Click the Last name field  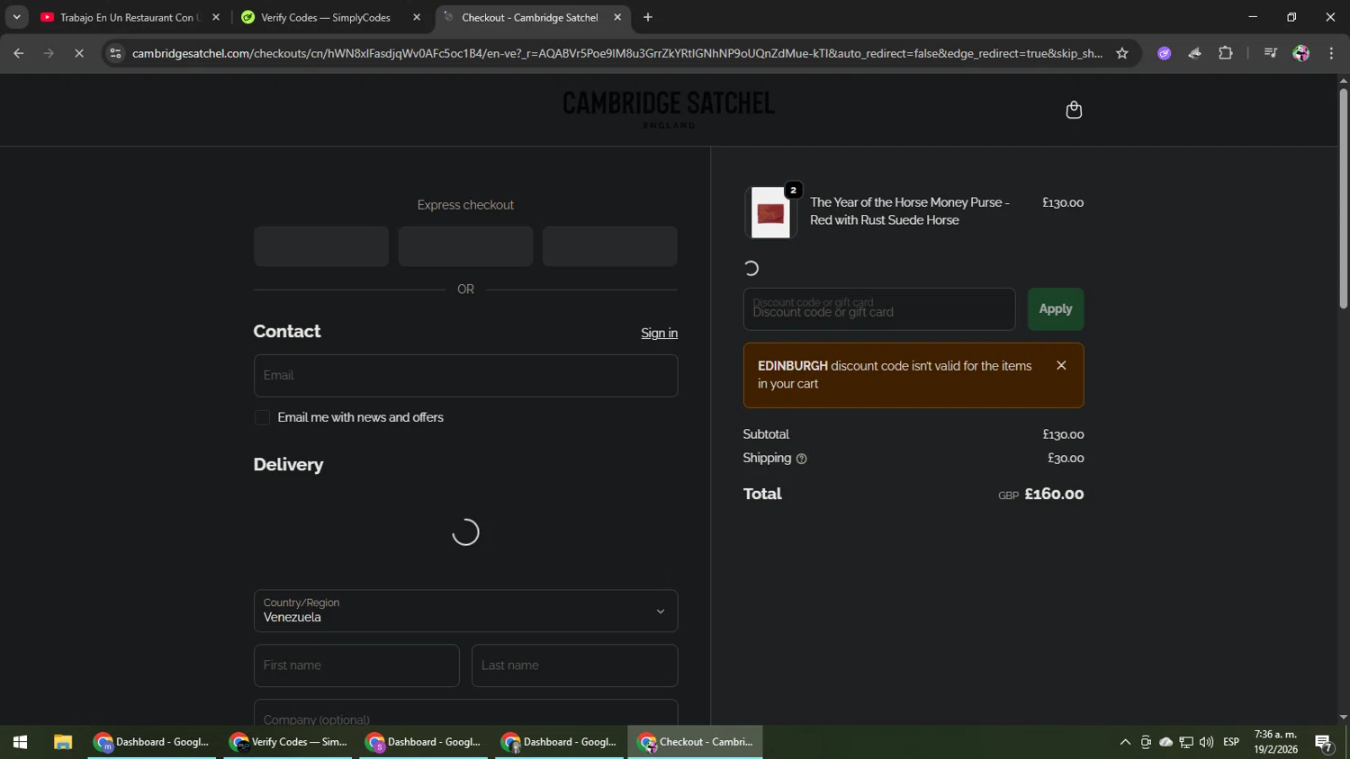(574, 665)
